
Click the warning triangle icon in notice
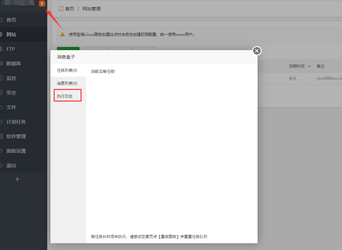coord(62,34)
